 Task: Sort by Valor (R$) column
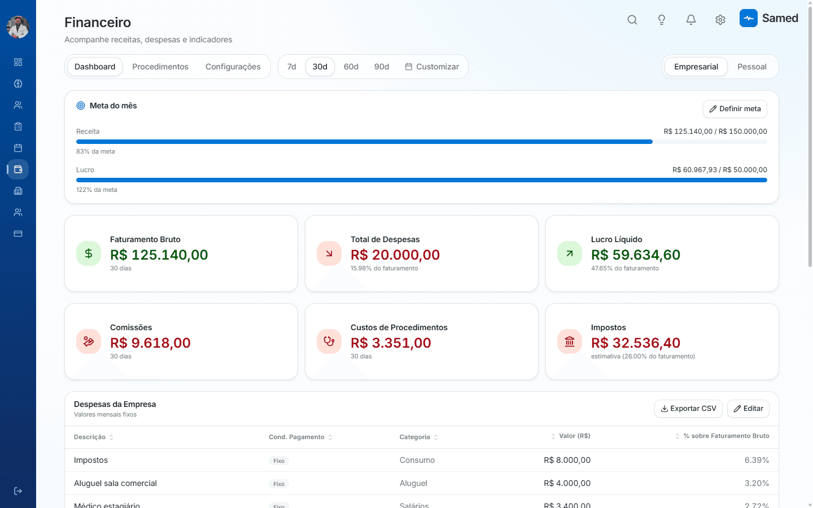570,436
